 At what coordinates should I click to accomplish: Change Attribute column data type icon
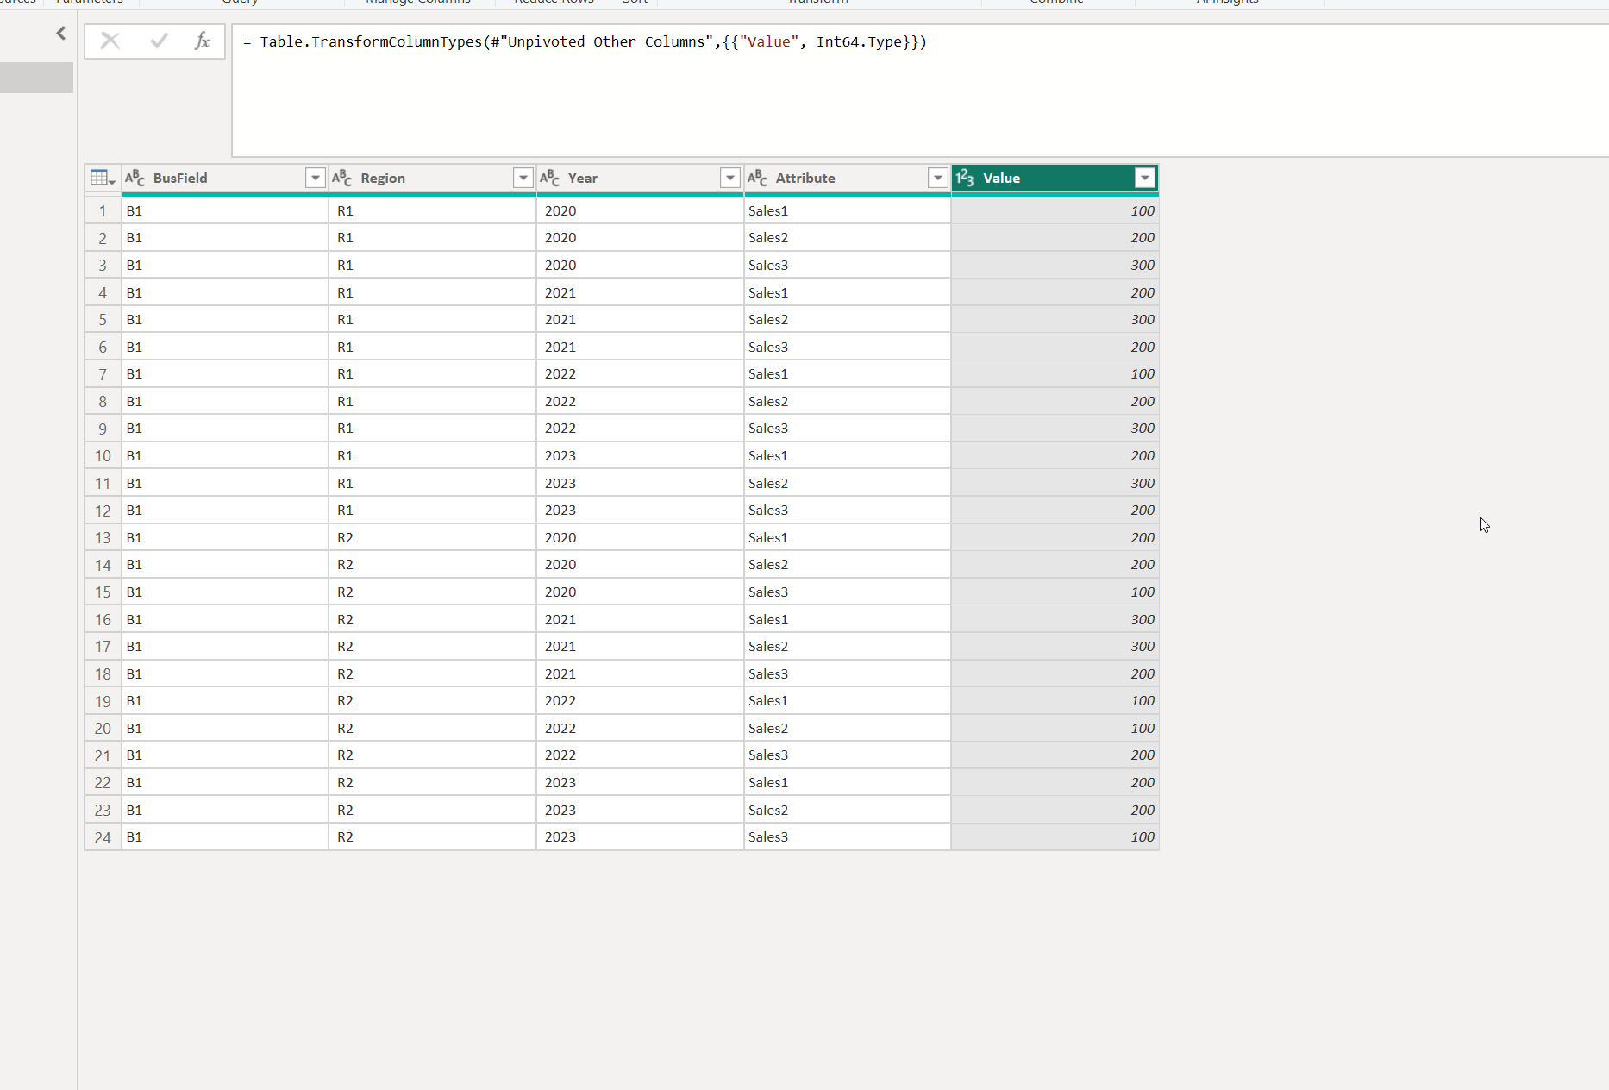758,178
